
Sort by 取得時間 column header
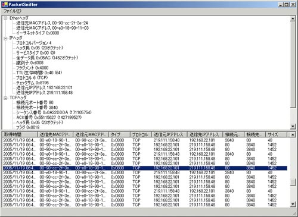click(x=20, y=134)
